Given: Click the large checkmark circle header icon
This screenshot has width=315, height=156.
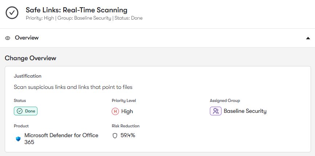Looking at the screenshot, I should click(x=12, y=13).
